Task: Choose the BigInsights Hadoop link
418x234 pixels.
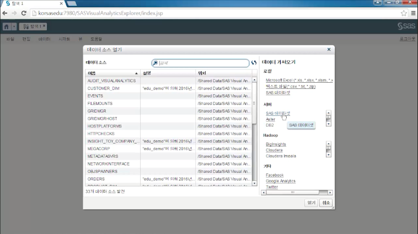Action: click(x=276, y=145)
